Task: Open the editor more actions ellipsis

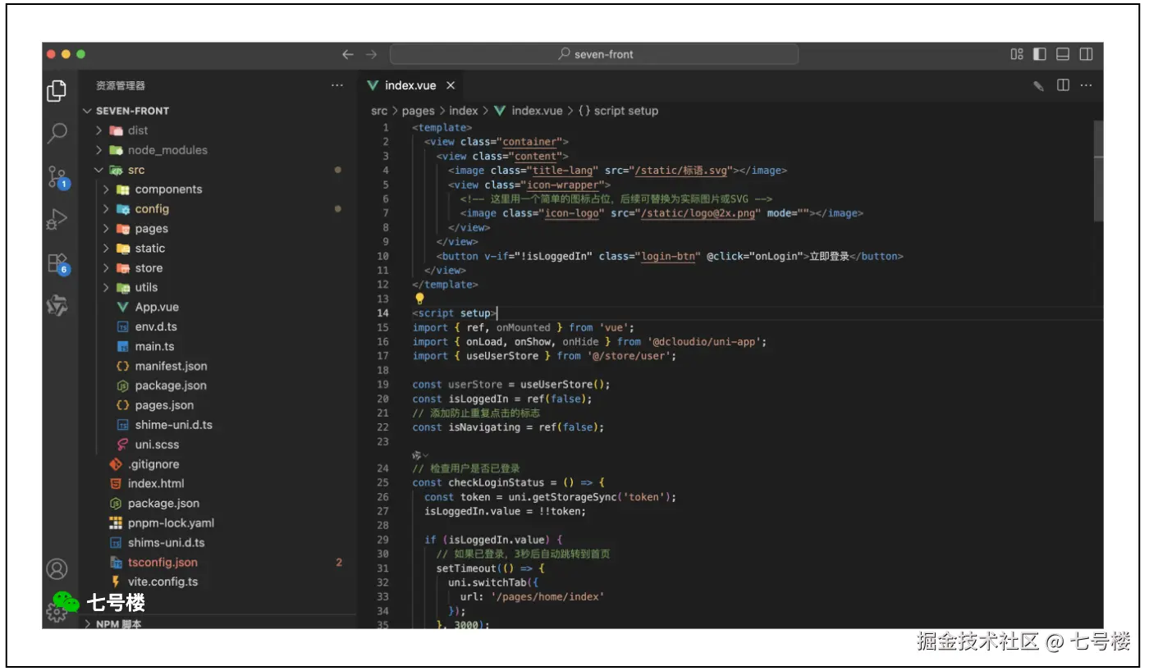Action: (x=1086, y=85)
